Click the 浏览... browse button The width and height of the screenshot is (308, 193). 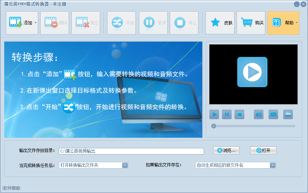[226, 150]
